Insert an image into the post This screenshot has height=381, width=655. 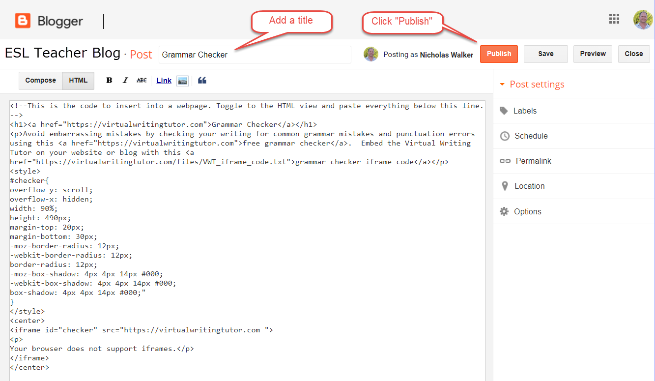183,81
